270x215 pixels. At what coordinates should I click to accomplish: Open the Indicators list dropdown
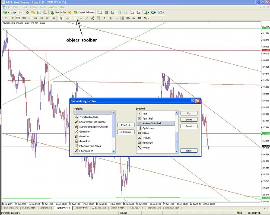[x=149, y=13]
